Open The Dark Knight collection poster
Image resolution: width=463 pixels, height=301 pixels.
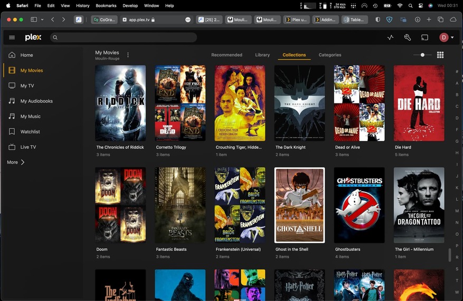click(299, 103)
